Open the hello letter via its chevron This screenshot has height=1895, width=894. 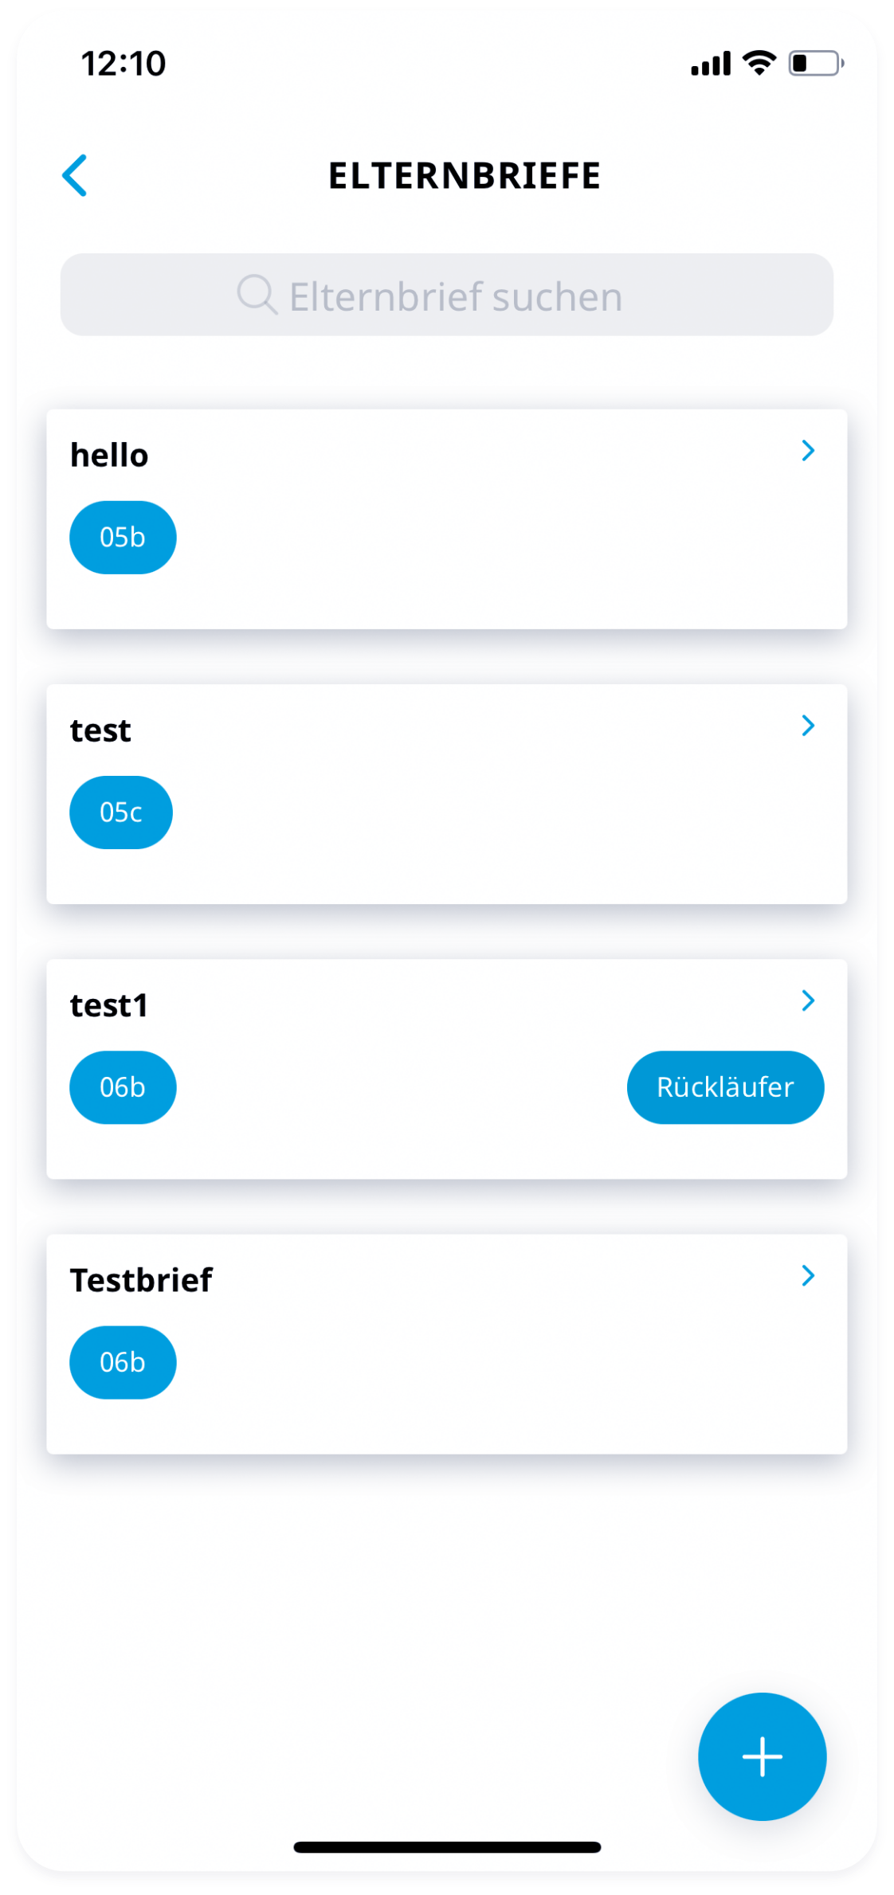click(x=808, y=451)
